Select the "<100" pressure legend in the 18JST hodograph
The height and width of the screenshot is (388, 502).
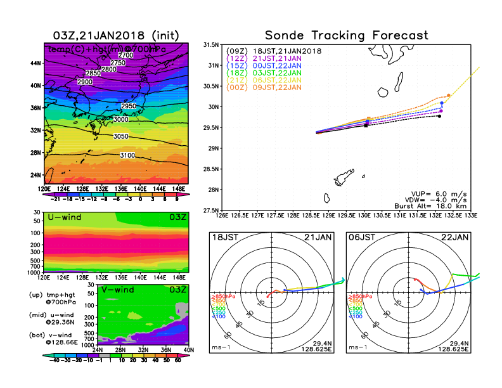[x=219, y=316]
